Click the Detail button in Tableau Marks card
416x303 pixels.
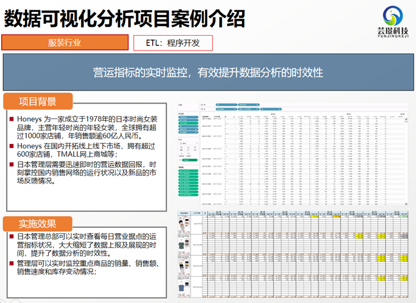coord(181,154)
